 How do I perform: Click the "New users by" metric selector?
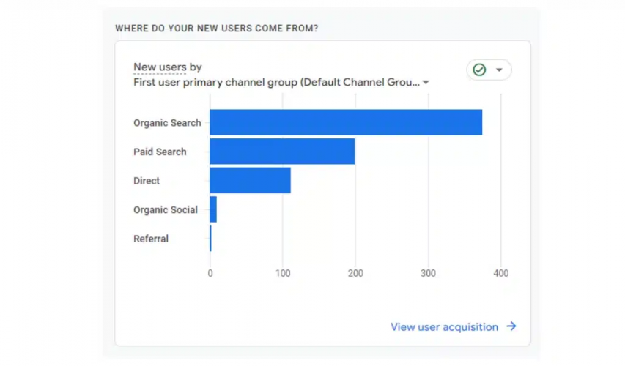pyautogui.click(x=167, y=67)
